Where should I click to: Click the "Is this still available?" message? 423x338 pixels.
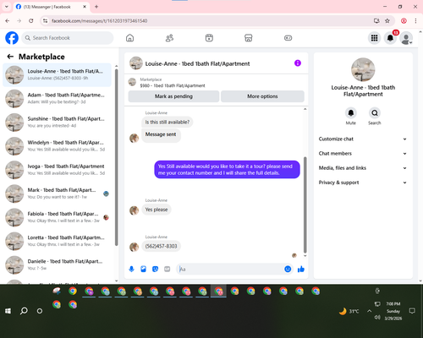tap(168, 122)
